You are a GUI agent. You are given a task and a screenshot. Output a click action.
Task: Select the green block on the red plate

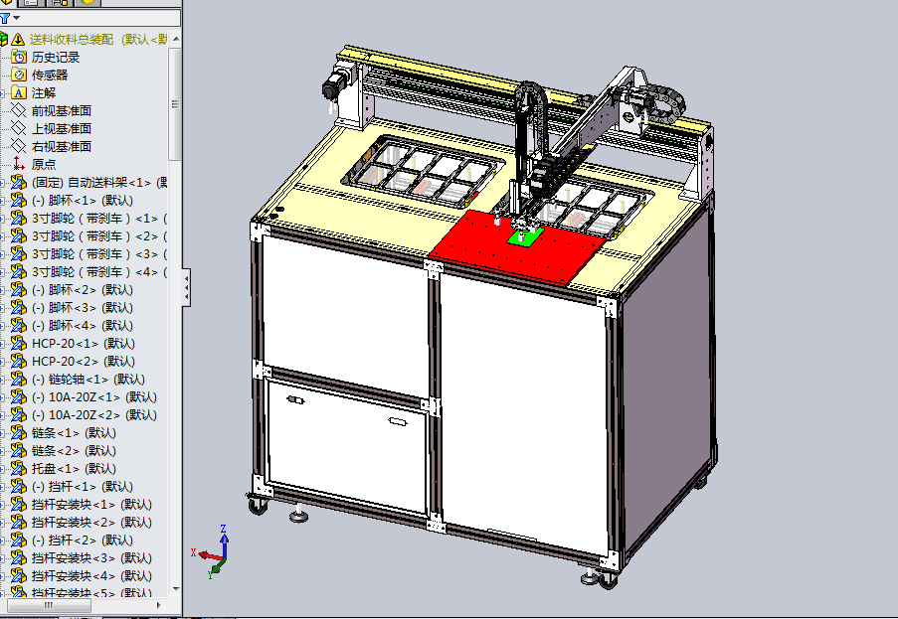coord(525,236)
